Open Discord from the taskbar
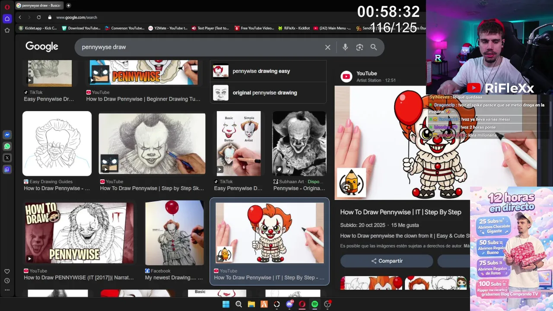553x311 pixels. click(289, 304)
